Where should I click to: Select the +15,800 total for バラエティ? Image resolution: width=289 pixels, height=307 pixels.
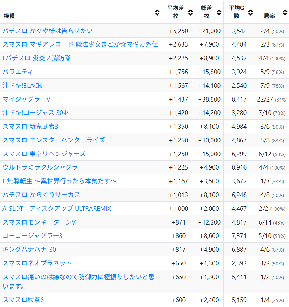(x=209, y=72)
